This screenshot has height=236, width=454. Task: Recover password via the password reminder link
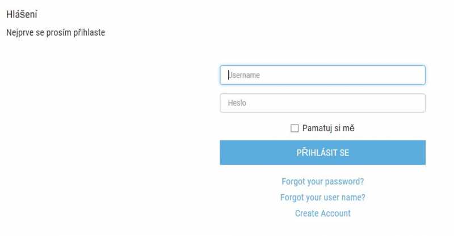tap(322, 182)
